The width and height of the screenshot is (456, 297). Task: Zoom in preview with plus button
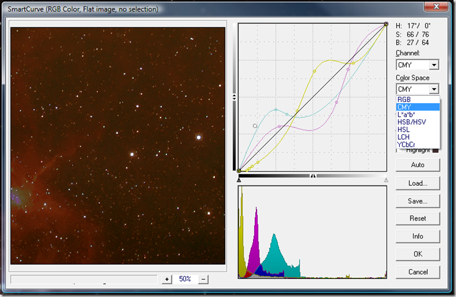click(x=166, y=279)
